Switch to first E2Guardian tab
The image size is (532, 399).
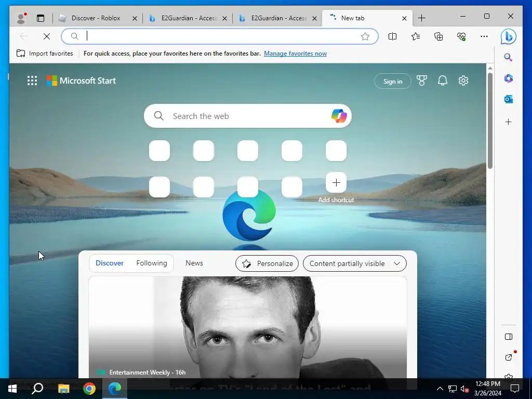[x=189, y=18]
